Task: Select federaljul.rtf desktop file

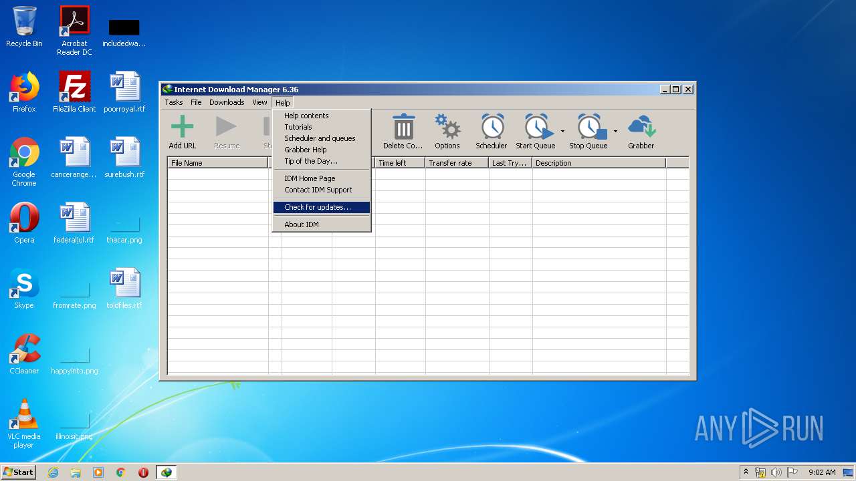Action: tap(74, 223)
